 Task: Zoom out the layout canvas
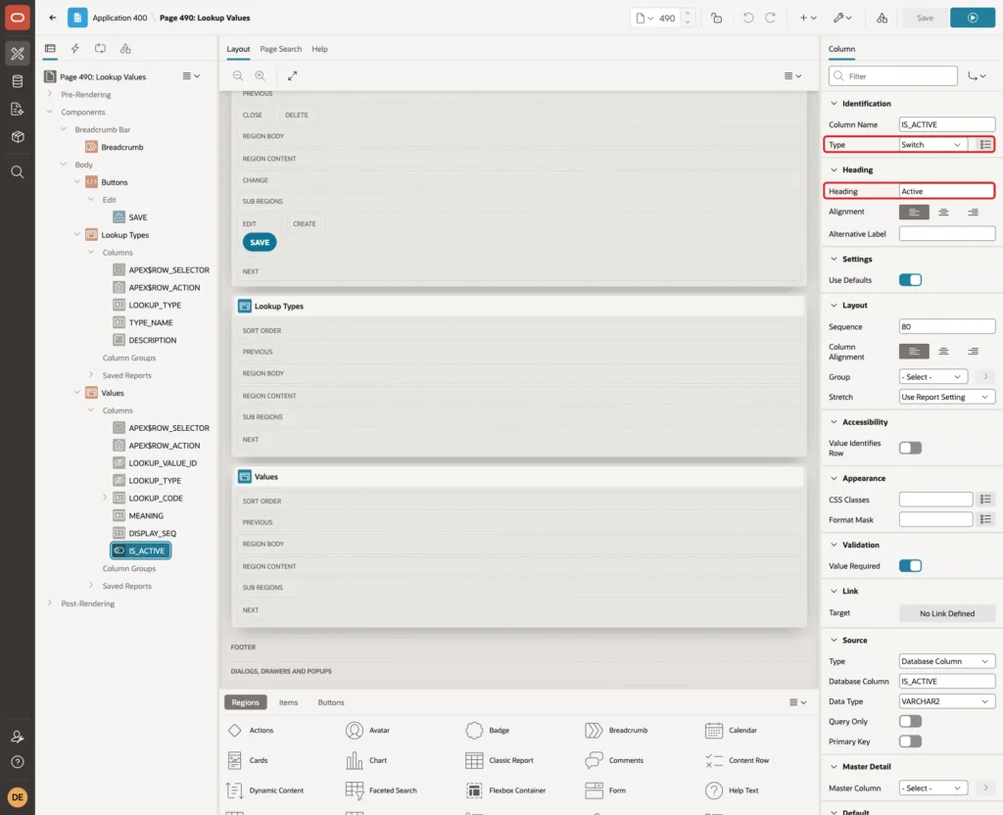(x=238, y=75)
